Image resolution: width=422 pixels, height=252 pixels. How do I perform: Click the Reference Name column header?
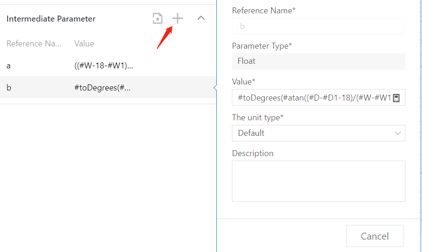(x=34, y=44)
